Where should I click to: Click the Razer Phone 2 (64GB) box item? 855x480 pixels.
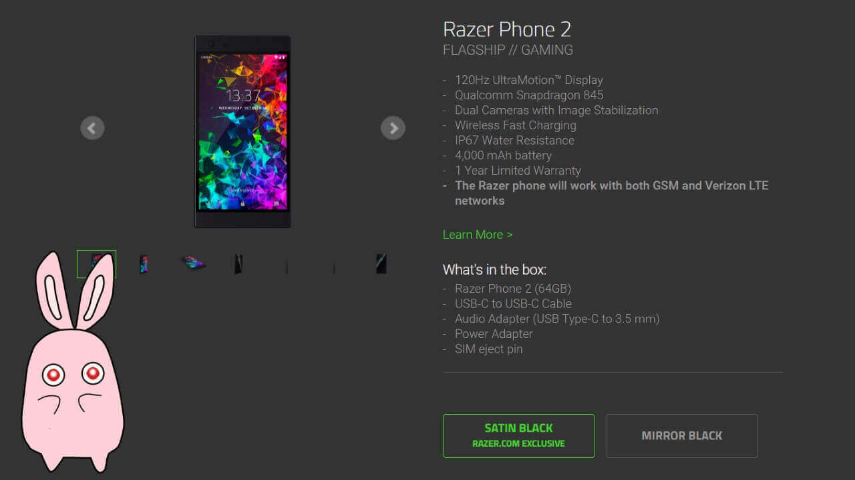tap(513, 289)
